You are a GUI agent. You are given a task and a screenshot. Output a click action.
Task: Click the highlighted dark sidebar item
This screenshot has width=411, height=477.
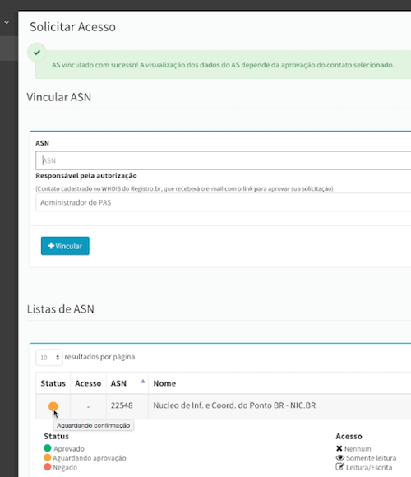[x=9, y=49]
